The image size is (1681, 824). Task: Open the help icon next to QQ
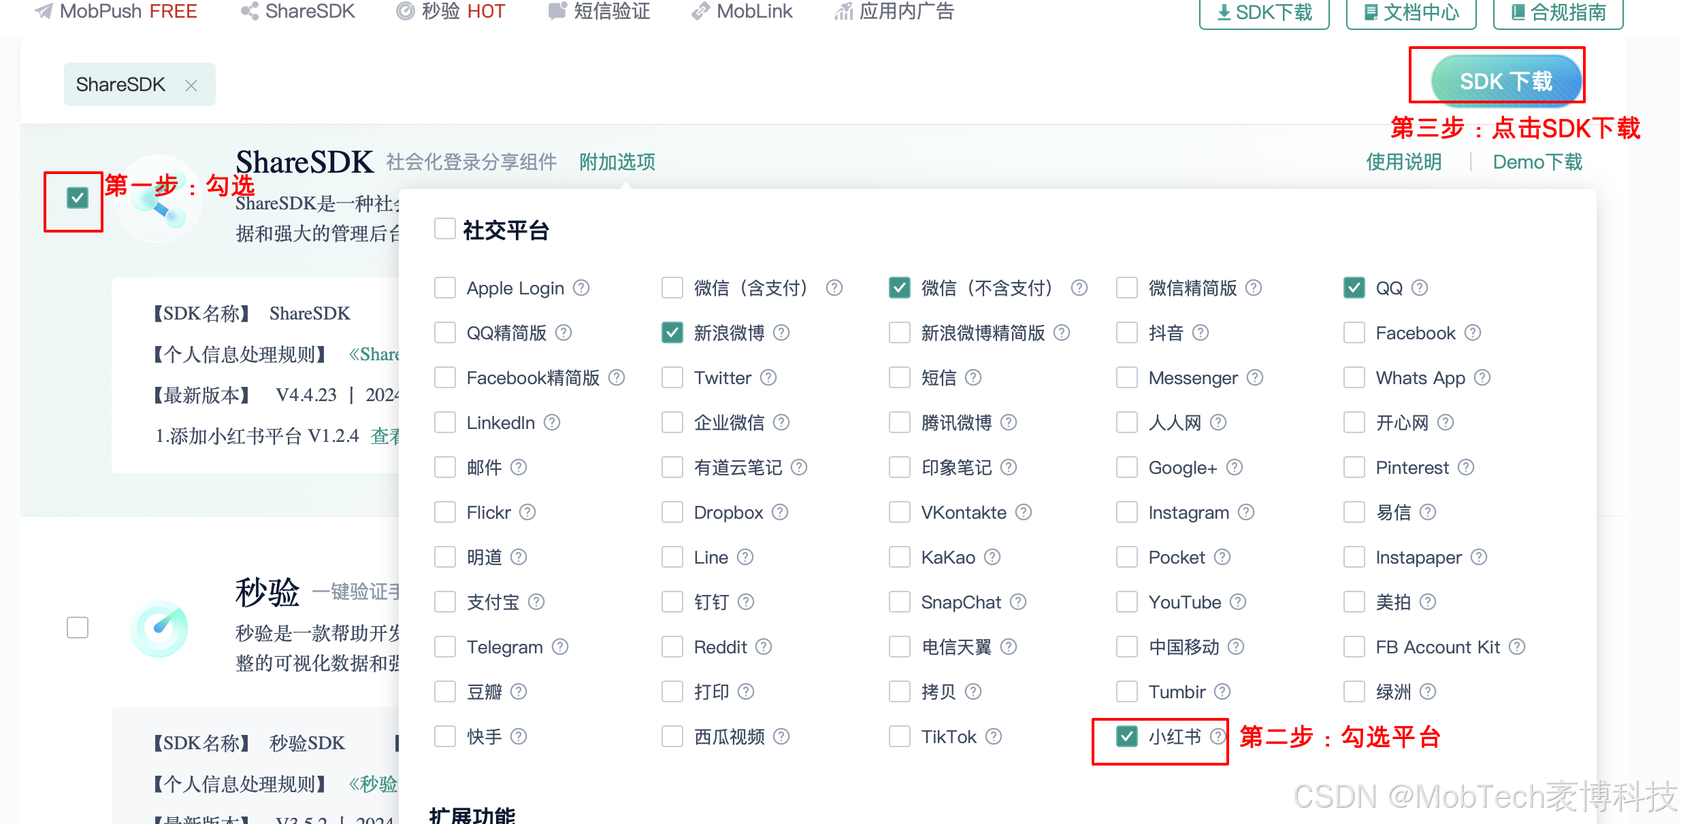(x=1420, y=288)
